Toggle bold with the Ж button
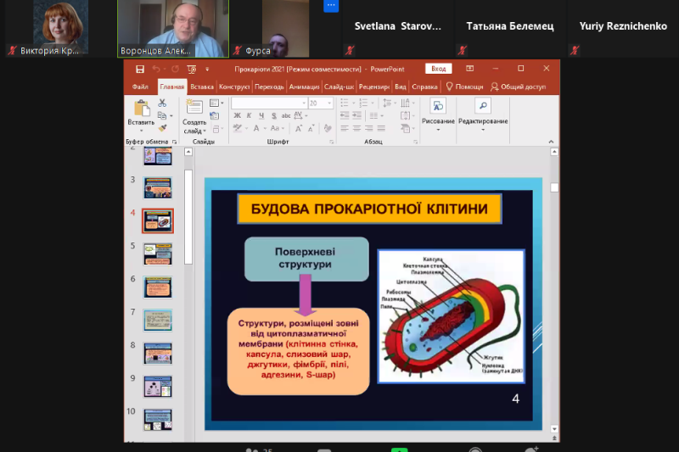Screen dimensions: 679x452 coord(238,115)
